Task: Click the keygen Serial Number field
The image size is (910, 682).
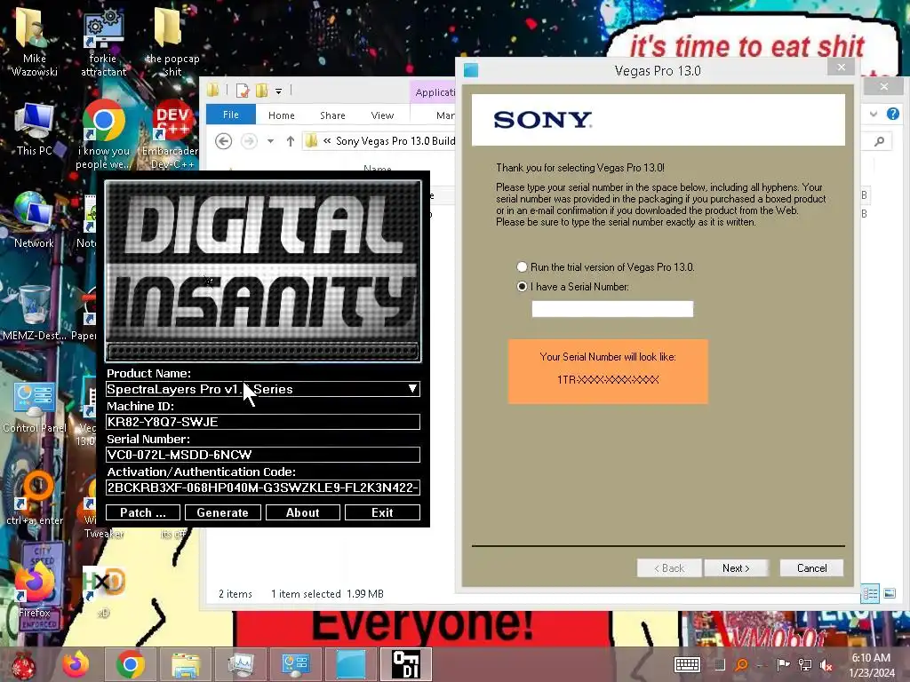Action: 263,455
